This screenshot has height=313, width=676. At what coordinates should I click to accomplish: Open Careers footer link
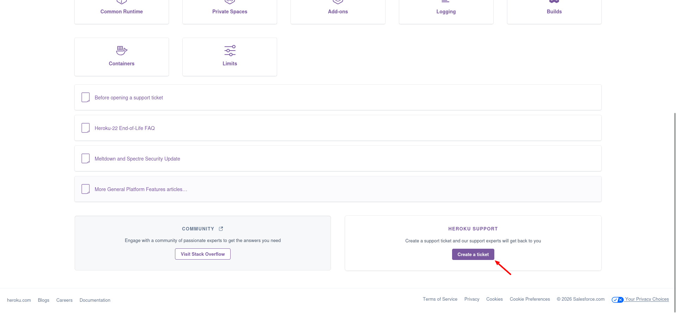click(64, 300)
